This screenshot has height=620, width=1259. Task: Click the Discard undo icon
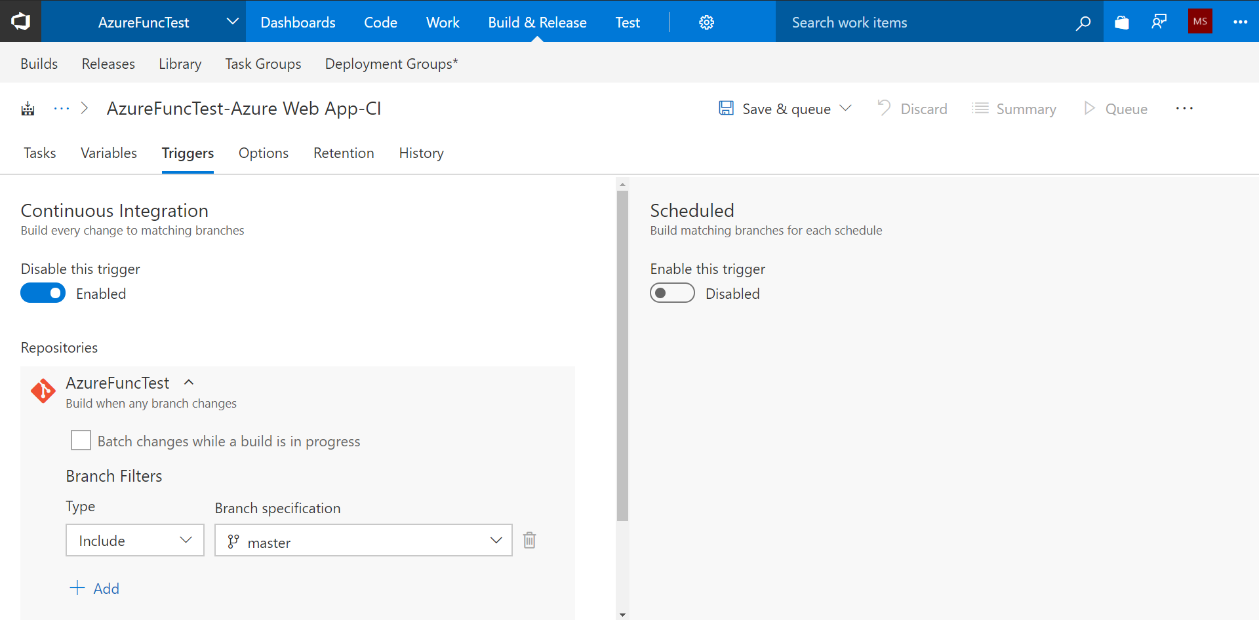[x=885, y=107]
